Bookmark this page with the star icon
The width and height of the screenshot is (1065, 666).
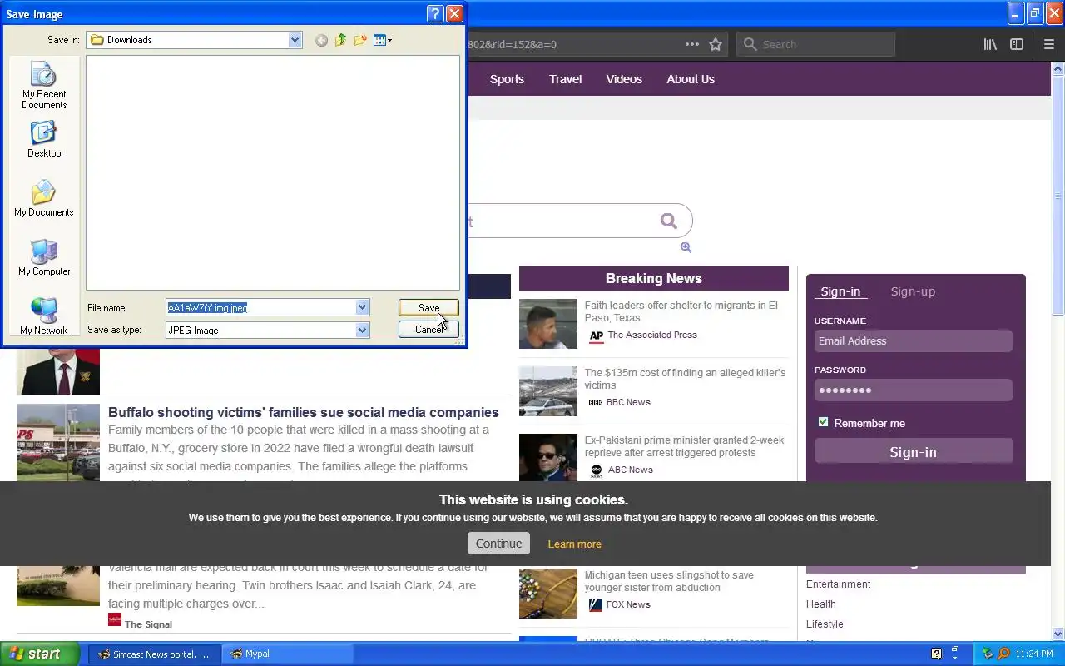click(716, 44)
